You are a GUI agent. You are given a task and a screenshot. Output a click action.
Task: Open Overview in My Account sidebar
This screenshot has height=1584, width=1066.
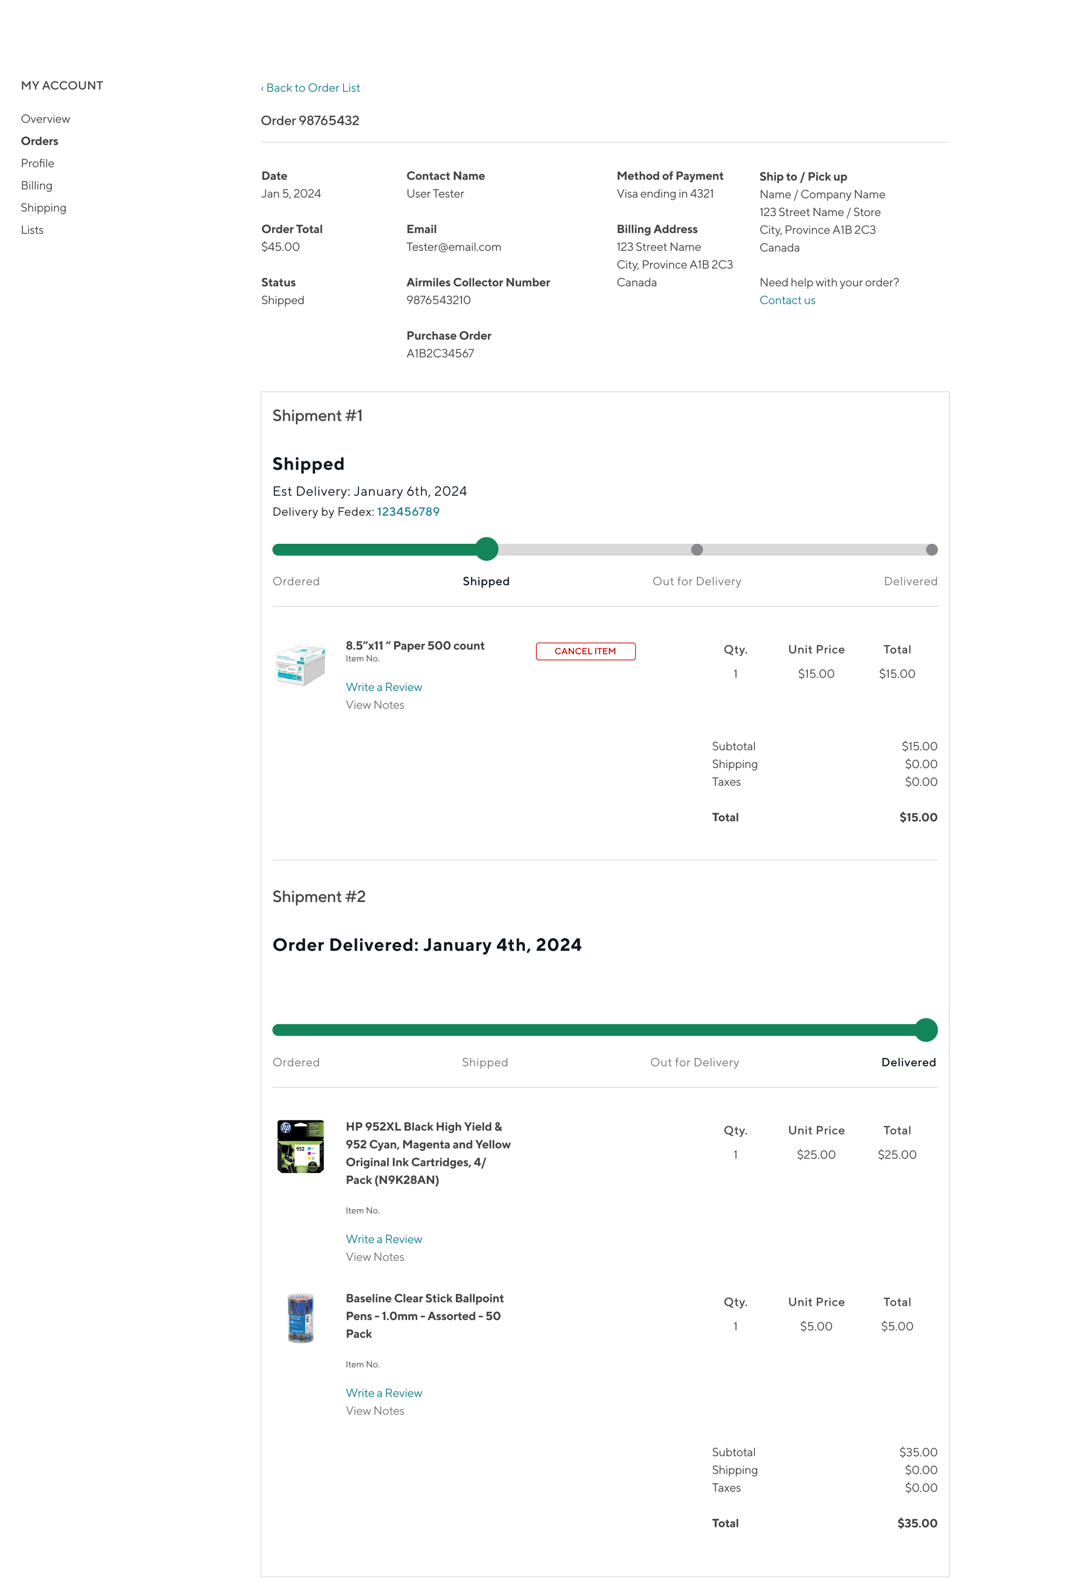tap(45, 119)
